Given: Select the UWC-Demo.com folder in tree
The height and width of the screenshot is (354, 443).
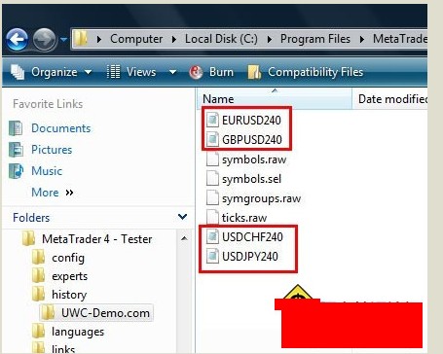Looking at the screenshot, I should pos(105,313).
